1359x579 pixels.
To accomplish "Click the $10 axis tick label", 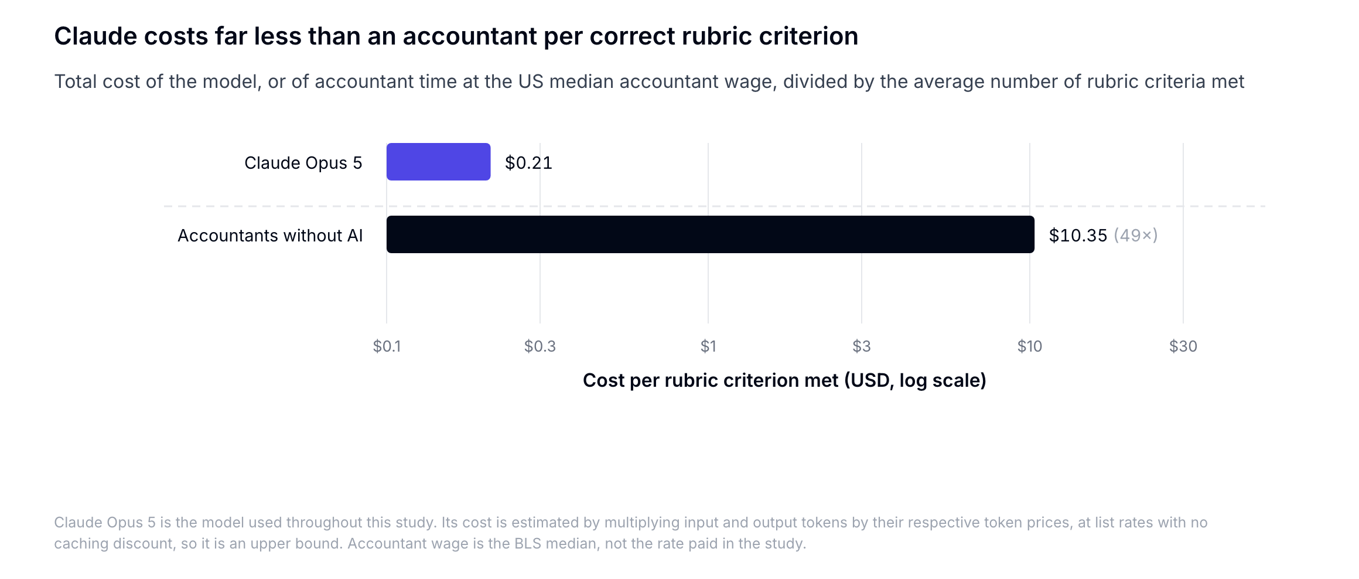I will [x=1030, y=346].
